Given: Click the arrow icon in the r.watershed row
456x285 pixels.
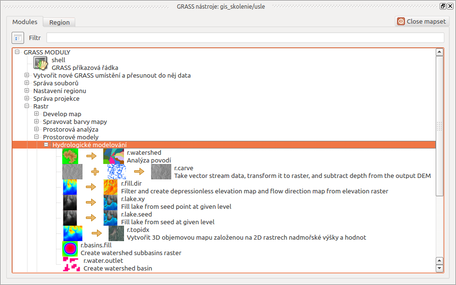Looking at the screenshot, I should point(91,156).
